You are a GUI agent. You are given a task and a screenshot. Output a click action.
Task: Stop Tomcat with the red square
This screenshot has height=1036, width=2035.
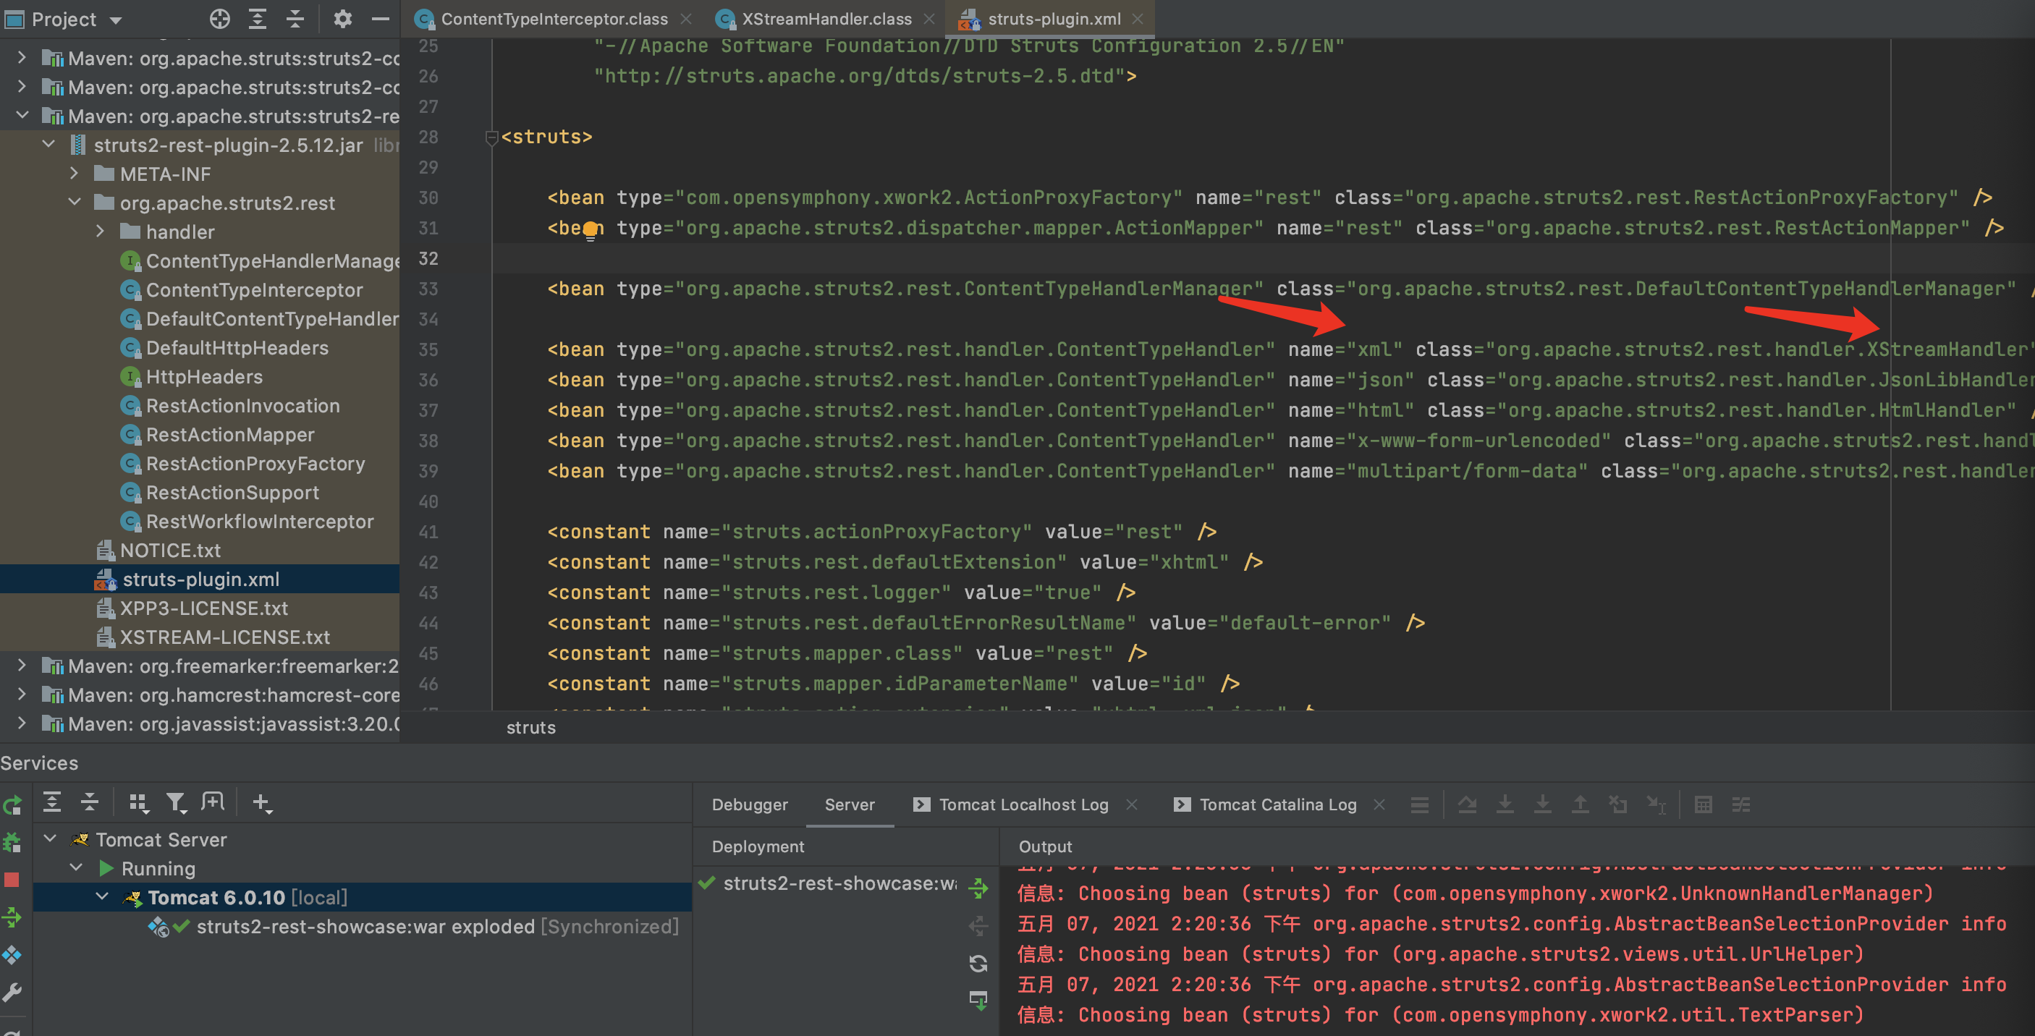click(x=12, y=880)
